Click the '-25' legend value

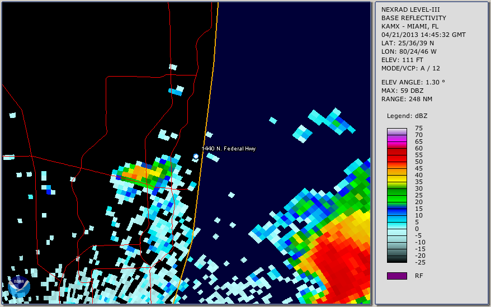(x=420, y=262)
